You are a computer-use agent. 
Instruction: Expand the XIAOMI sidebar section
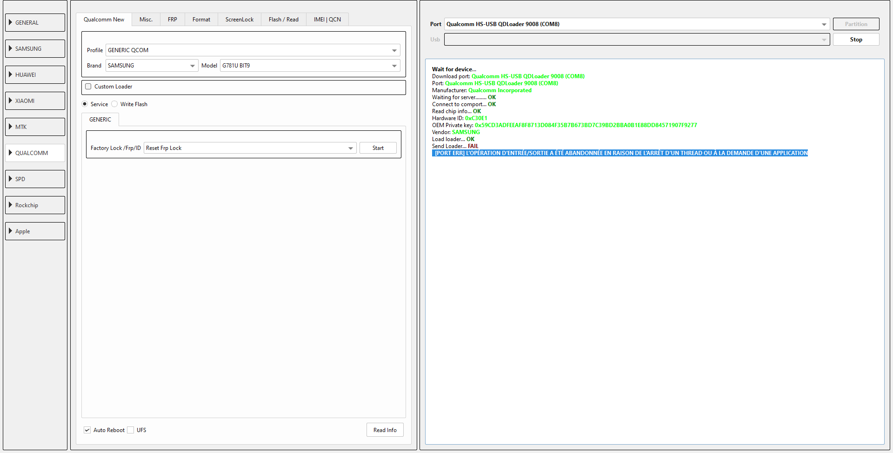35,101
